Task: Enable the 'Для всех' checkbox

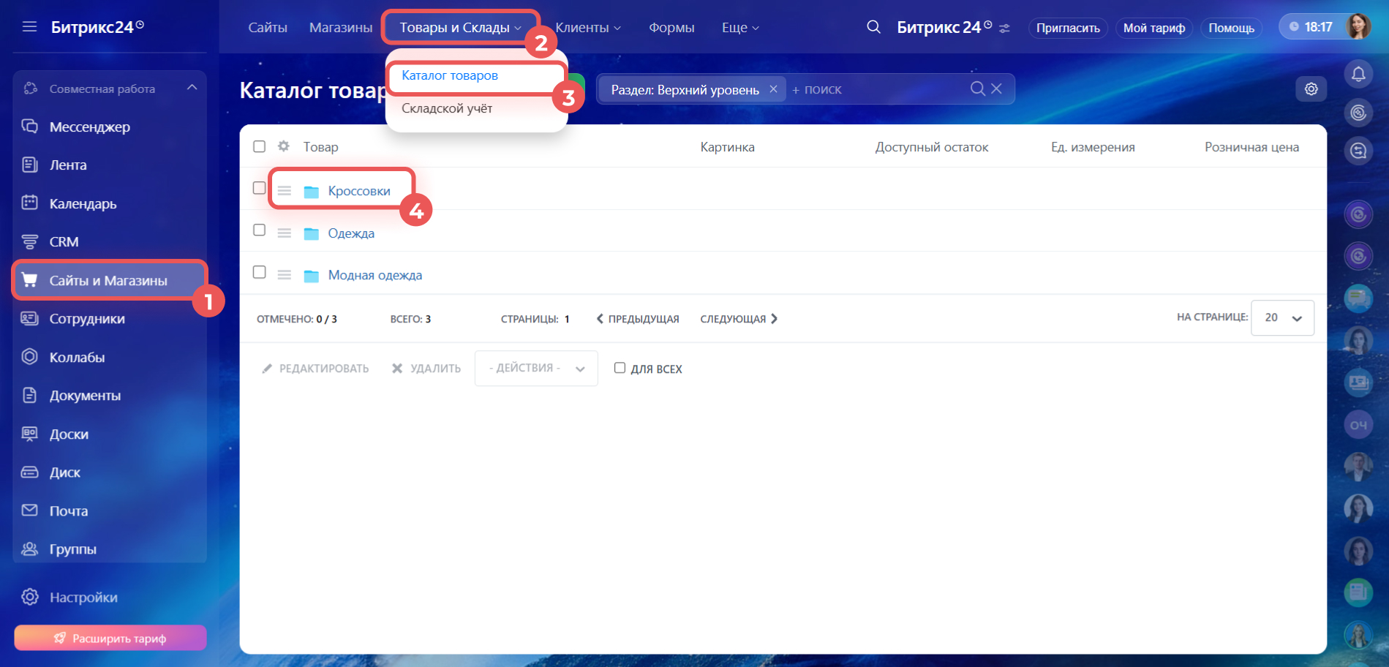Action: tap(620, 368)
